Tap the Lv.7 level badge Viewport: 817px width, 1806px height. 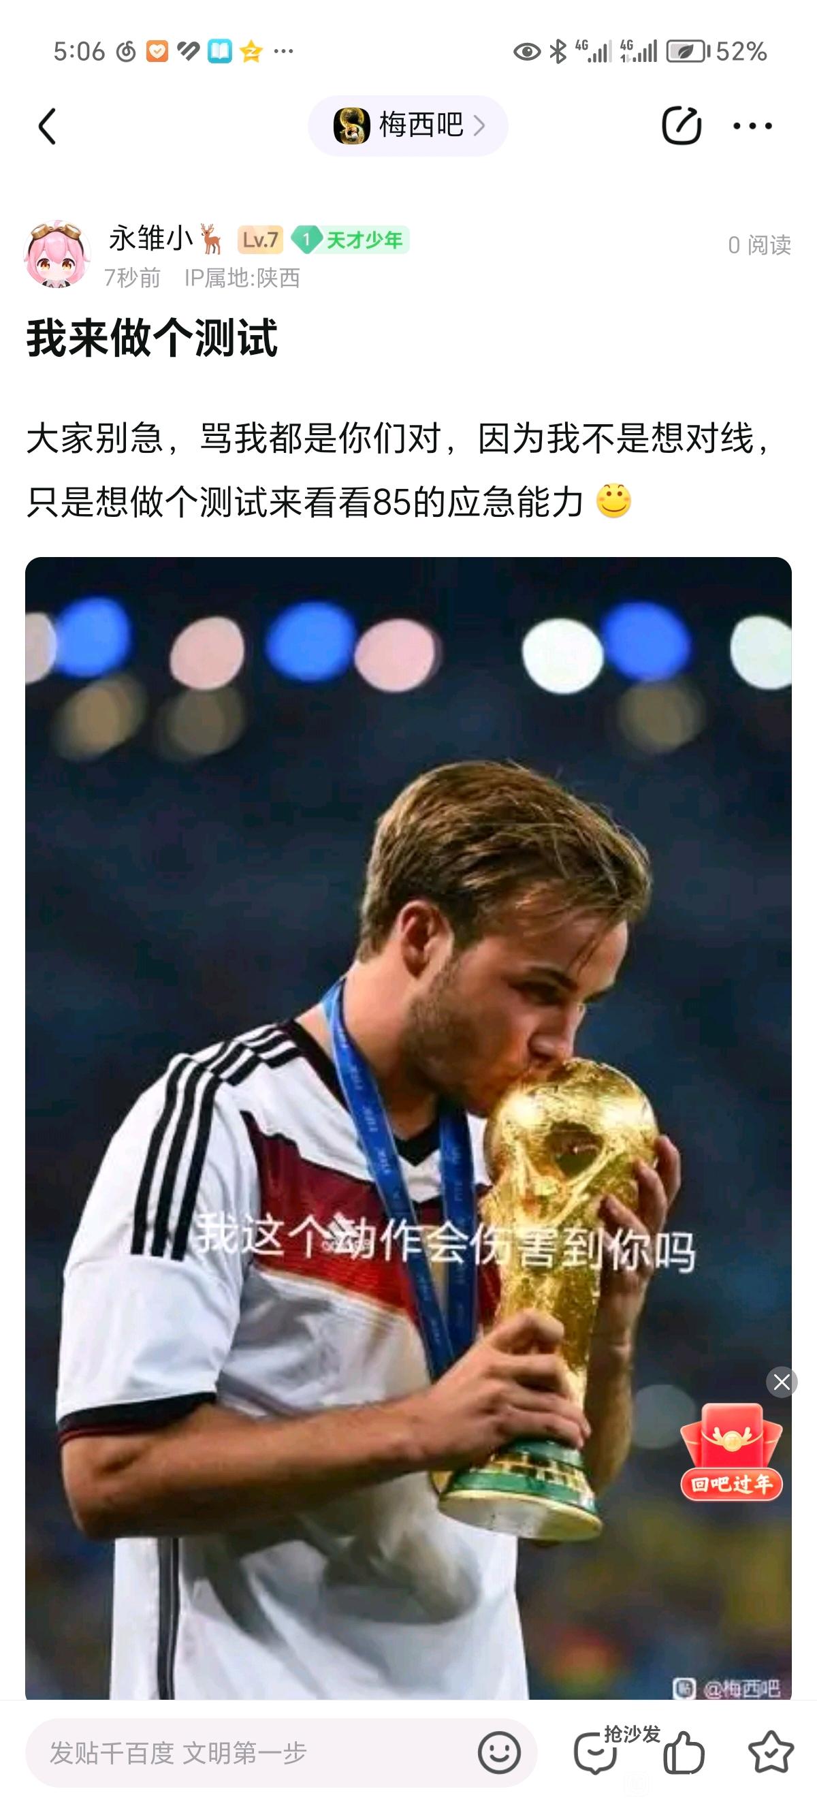point(260,240)
